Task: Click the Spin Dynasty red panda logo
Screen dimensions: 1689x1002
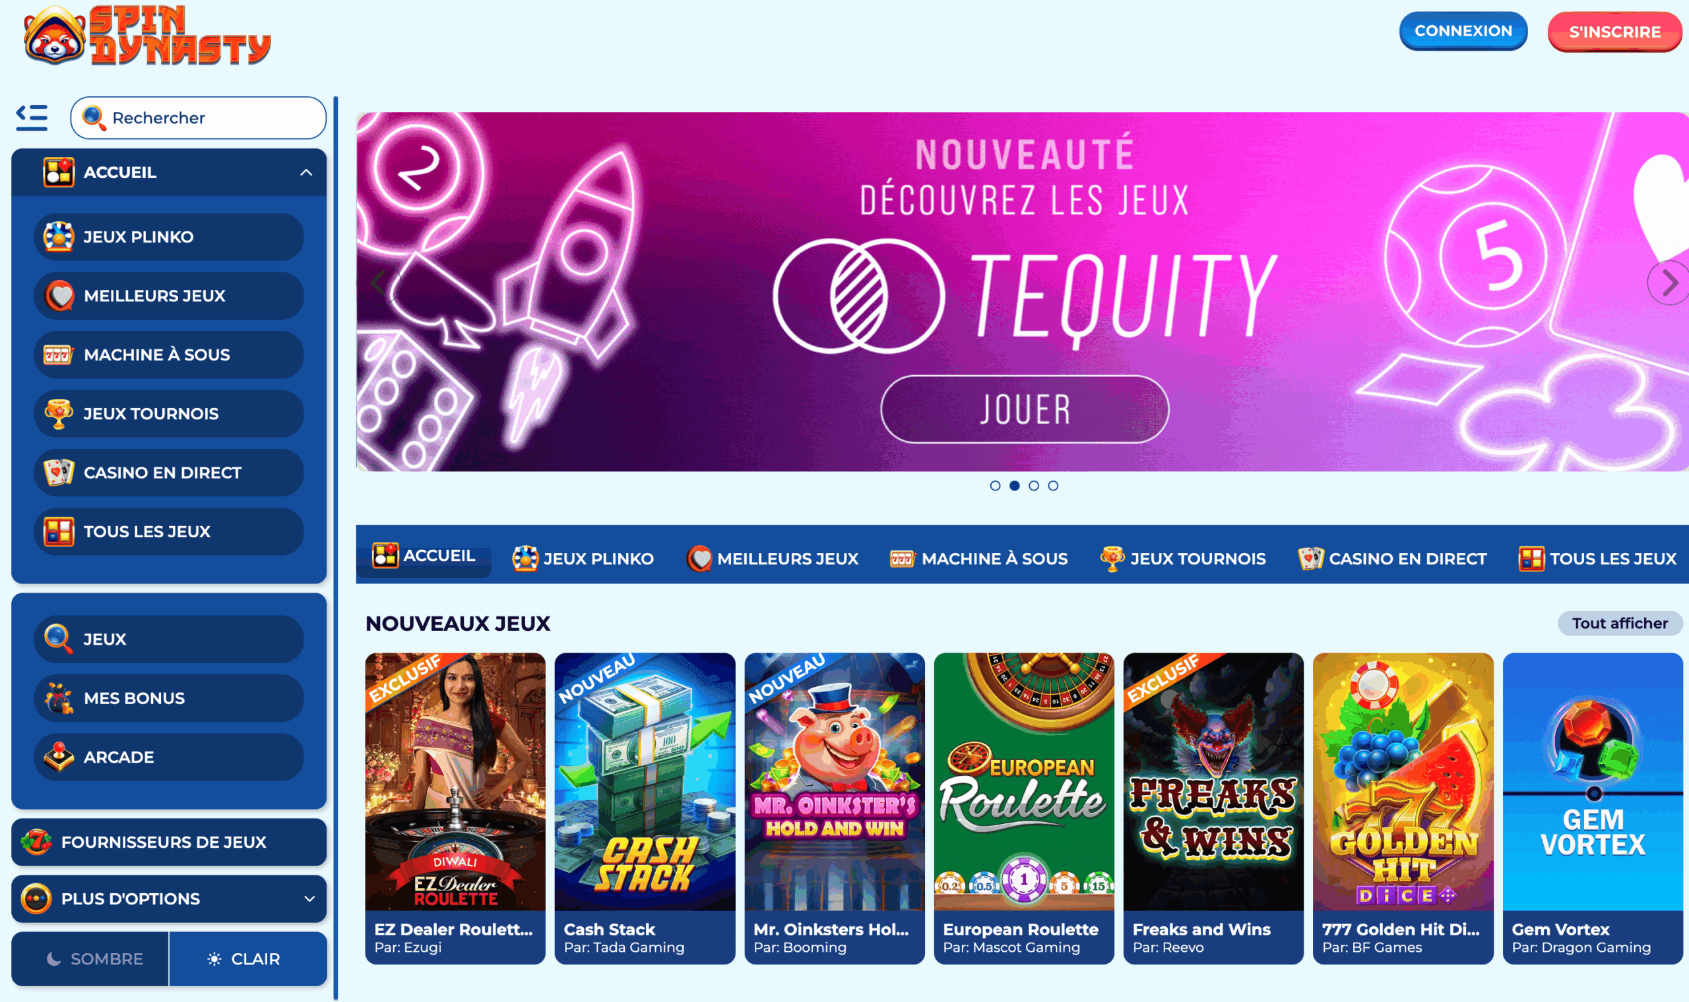Action: pos(147,36)
